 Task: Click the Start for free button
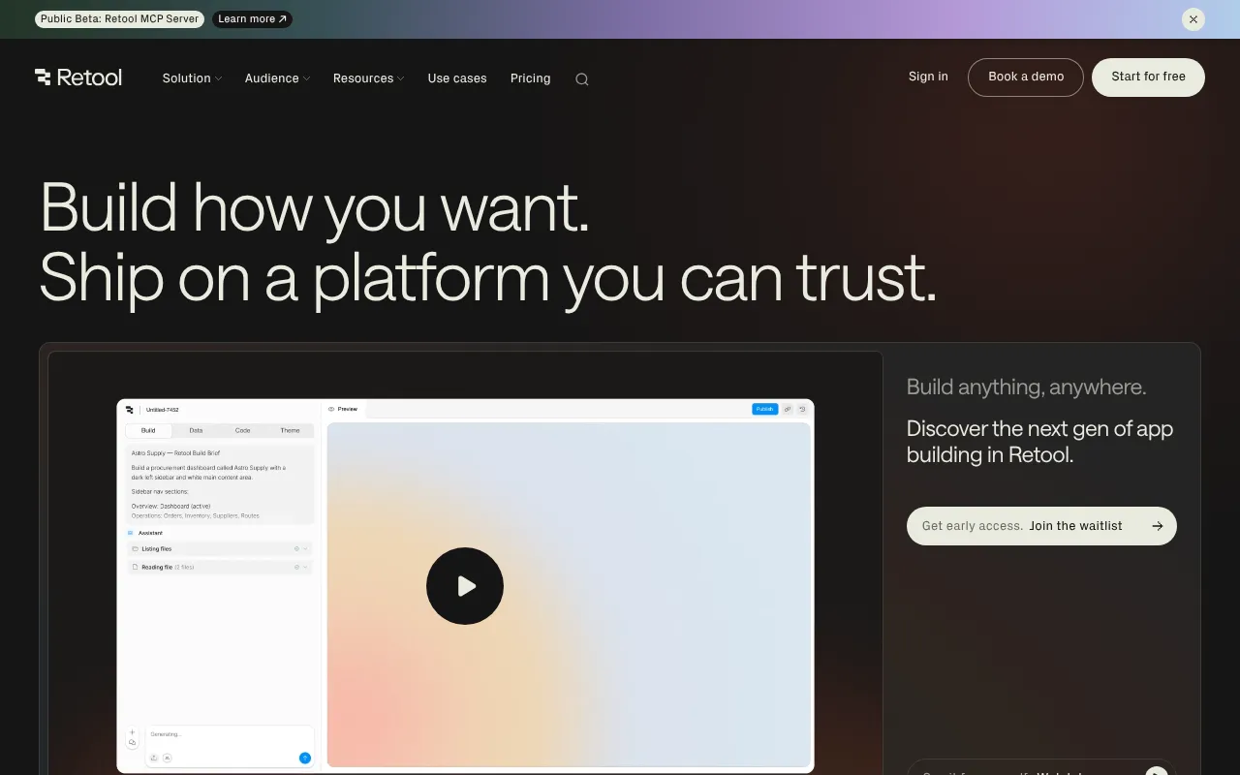pos(1148,77)
